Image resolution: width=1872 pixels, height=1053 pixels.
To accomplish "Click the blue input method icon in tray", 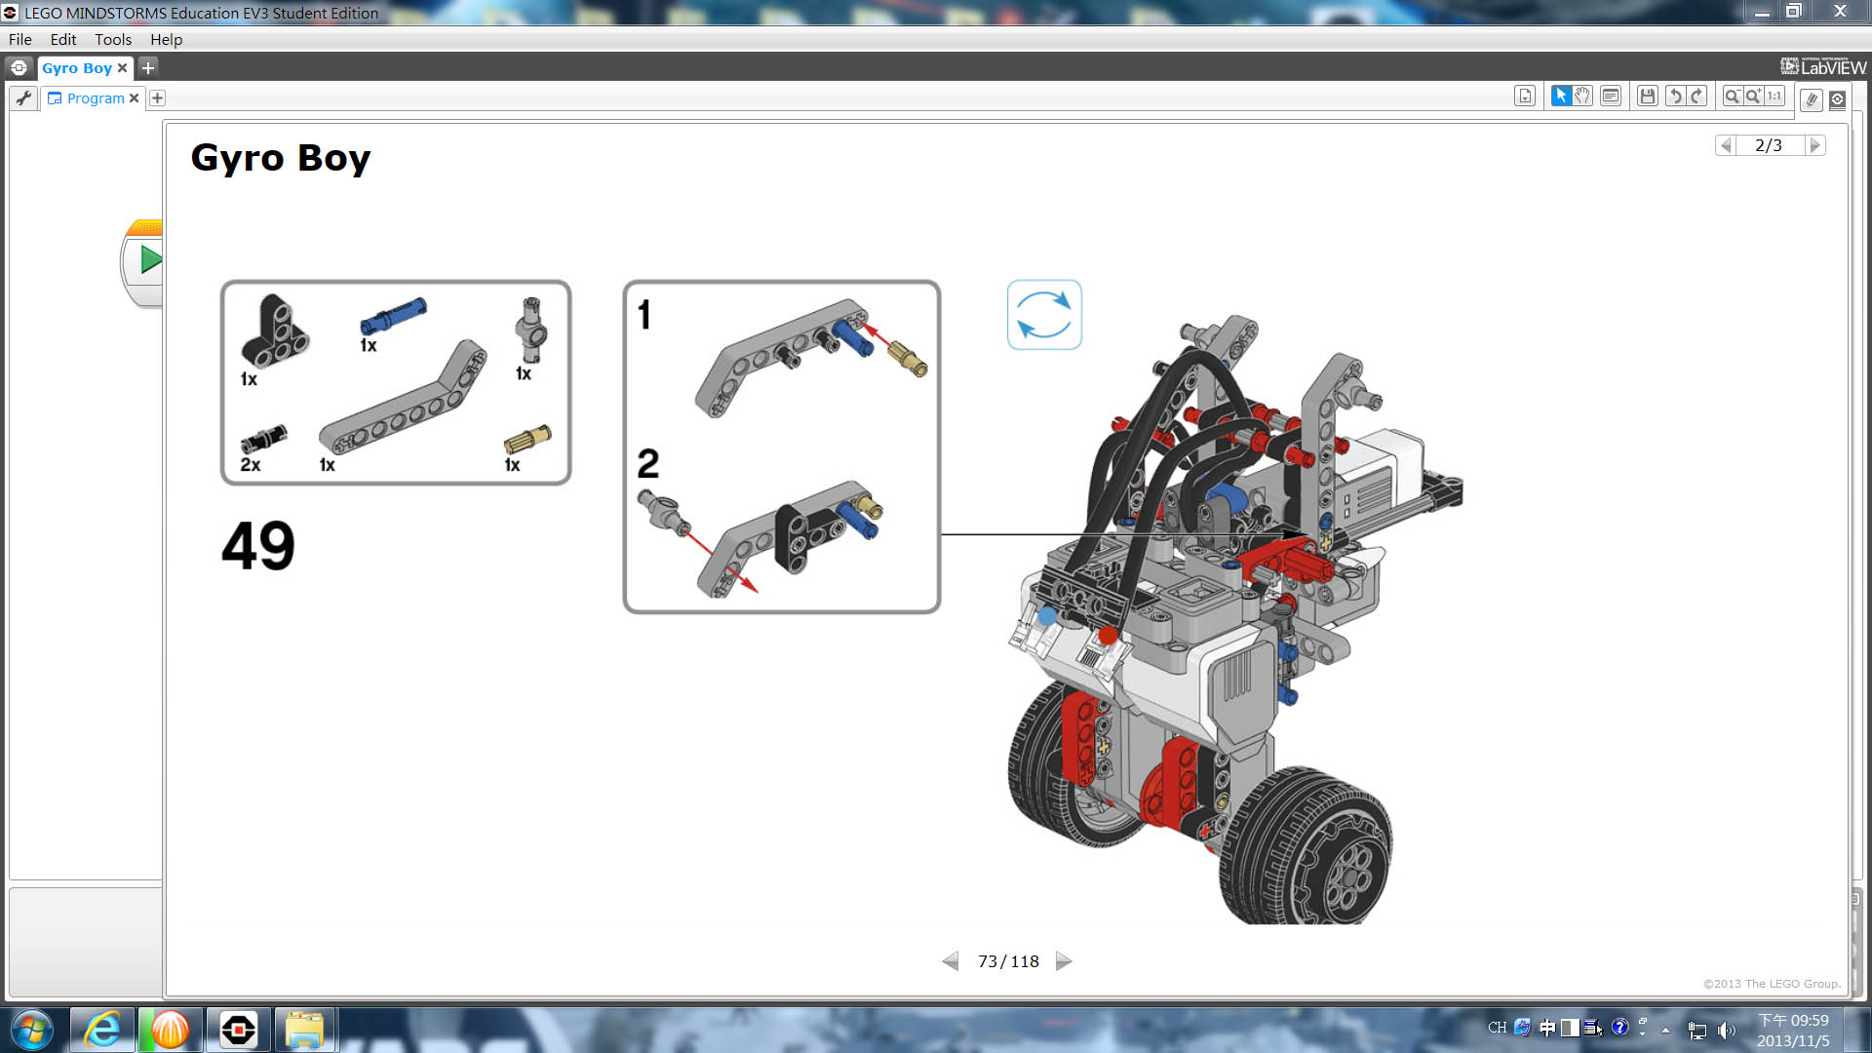I will pyautogui.click(x=1522, y=1028).
